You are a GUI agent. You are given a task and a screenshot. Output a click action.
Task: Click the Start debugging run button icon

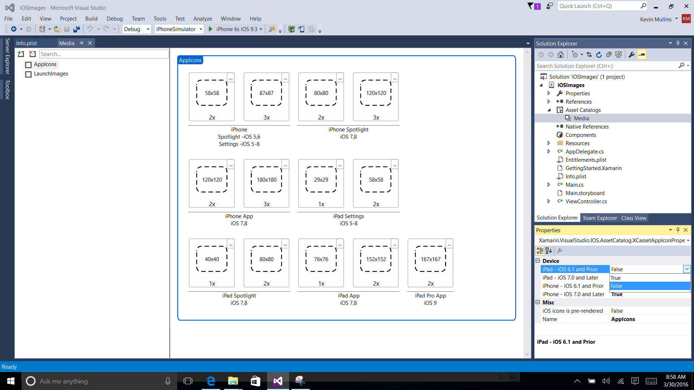(210, 29)
